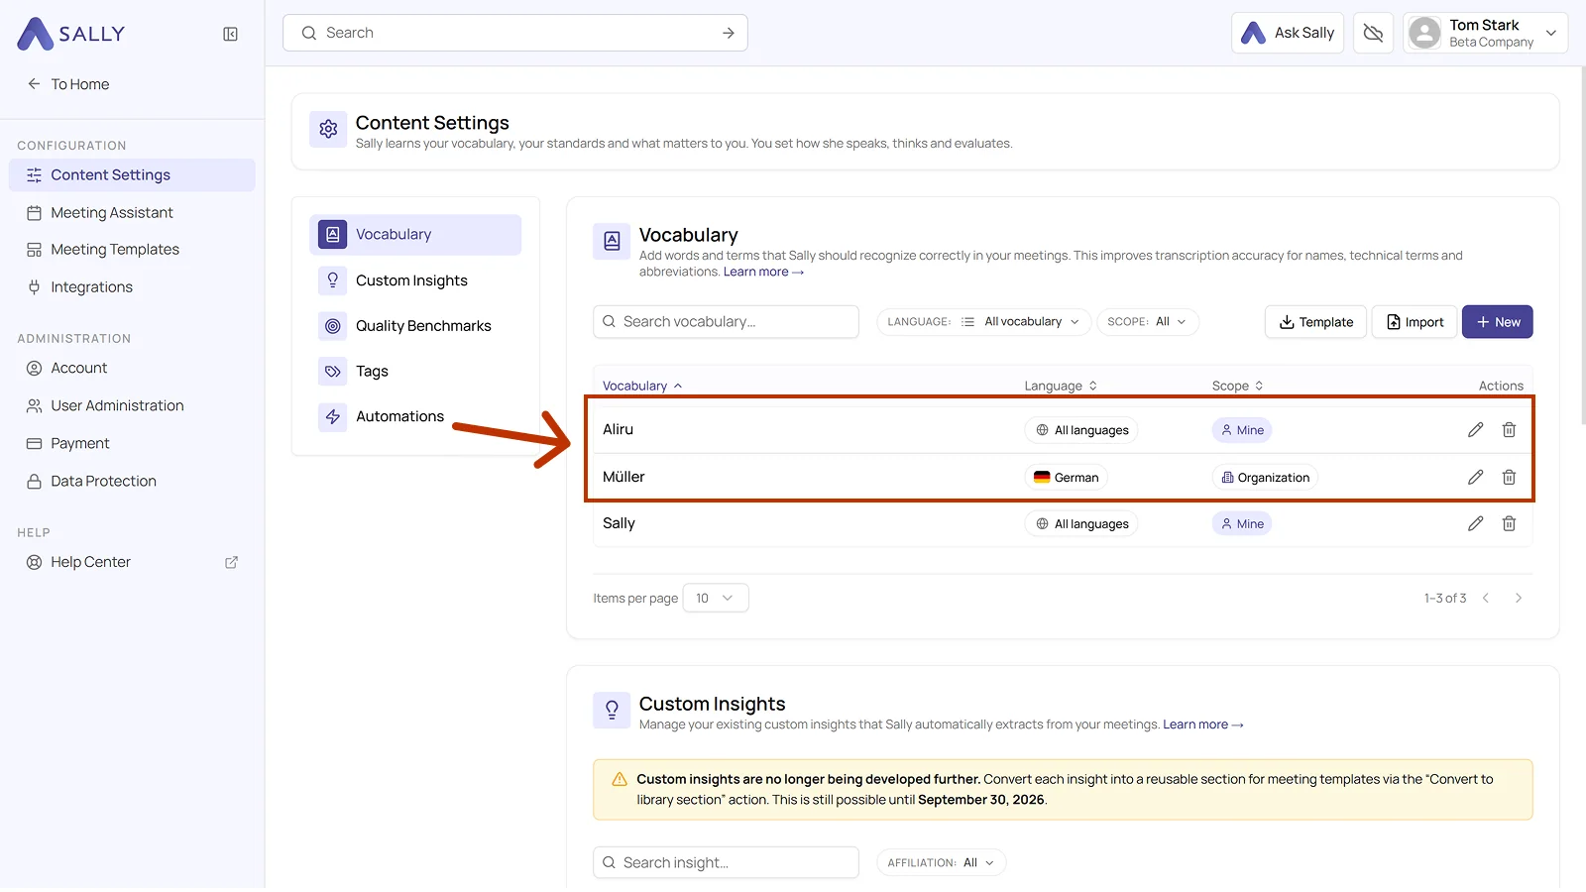This screenshot has height=892, width=1586.
Task: Change items per page dropdown
Action: pos(715,598)
